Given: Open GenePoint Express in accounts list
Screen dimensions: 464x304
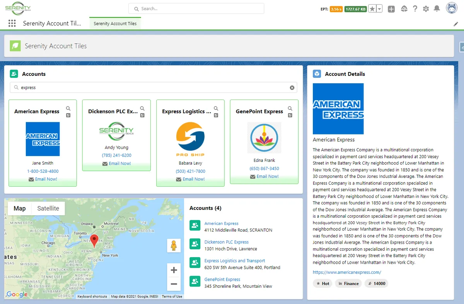Looking at the screenshot, I should (x=222, y=279).
